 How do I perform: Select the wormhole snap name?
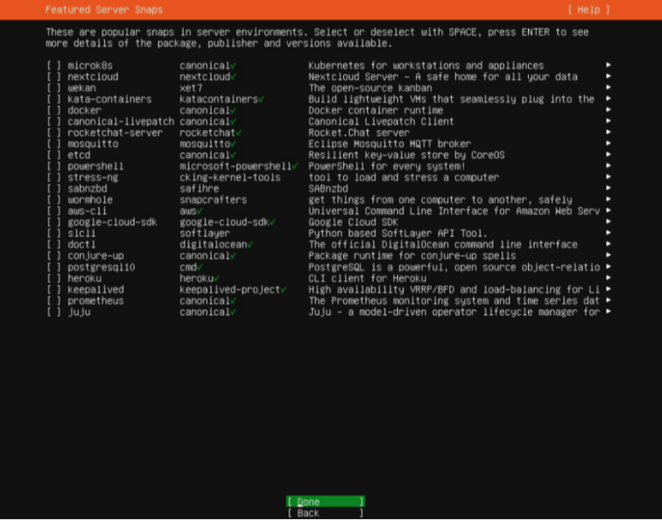tap(90, 200)
